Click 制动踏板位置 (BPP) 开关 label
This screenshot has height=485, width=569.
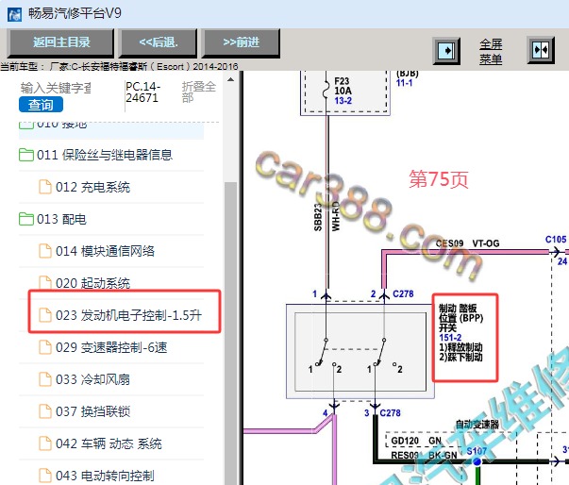coord(460,318)
